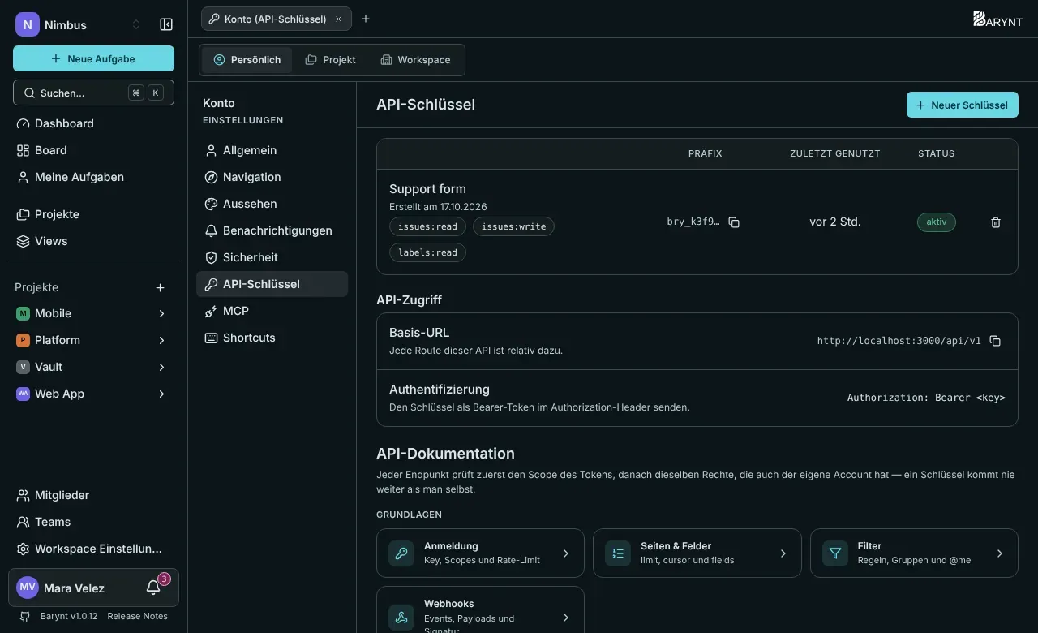The width and height of the screenshot is (1038, 633).
Task: Open a new tab with plus icon
Action: pyautogui.click(x=366, y=19)
